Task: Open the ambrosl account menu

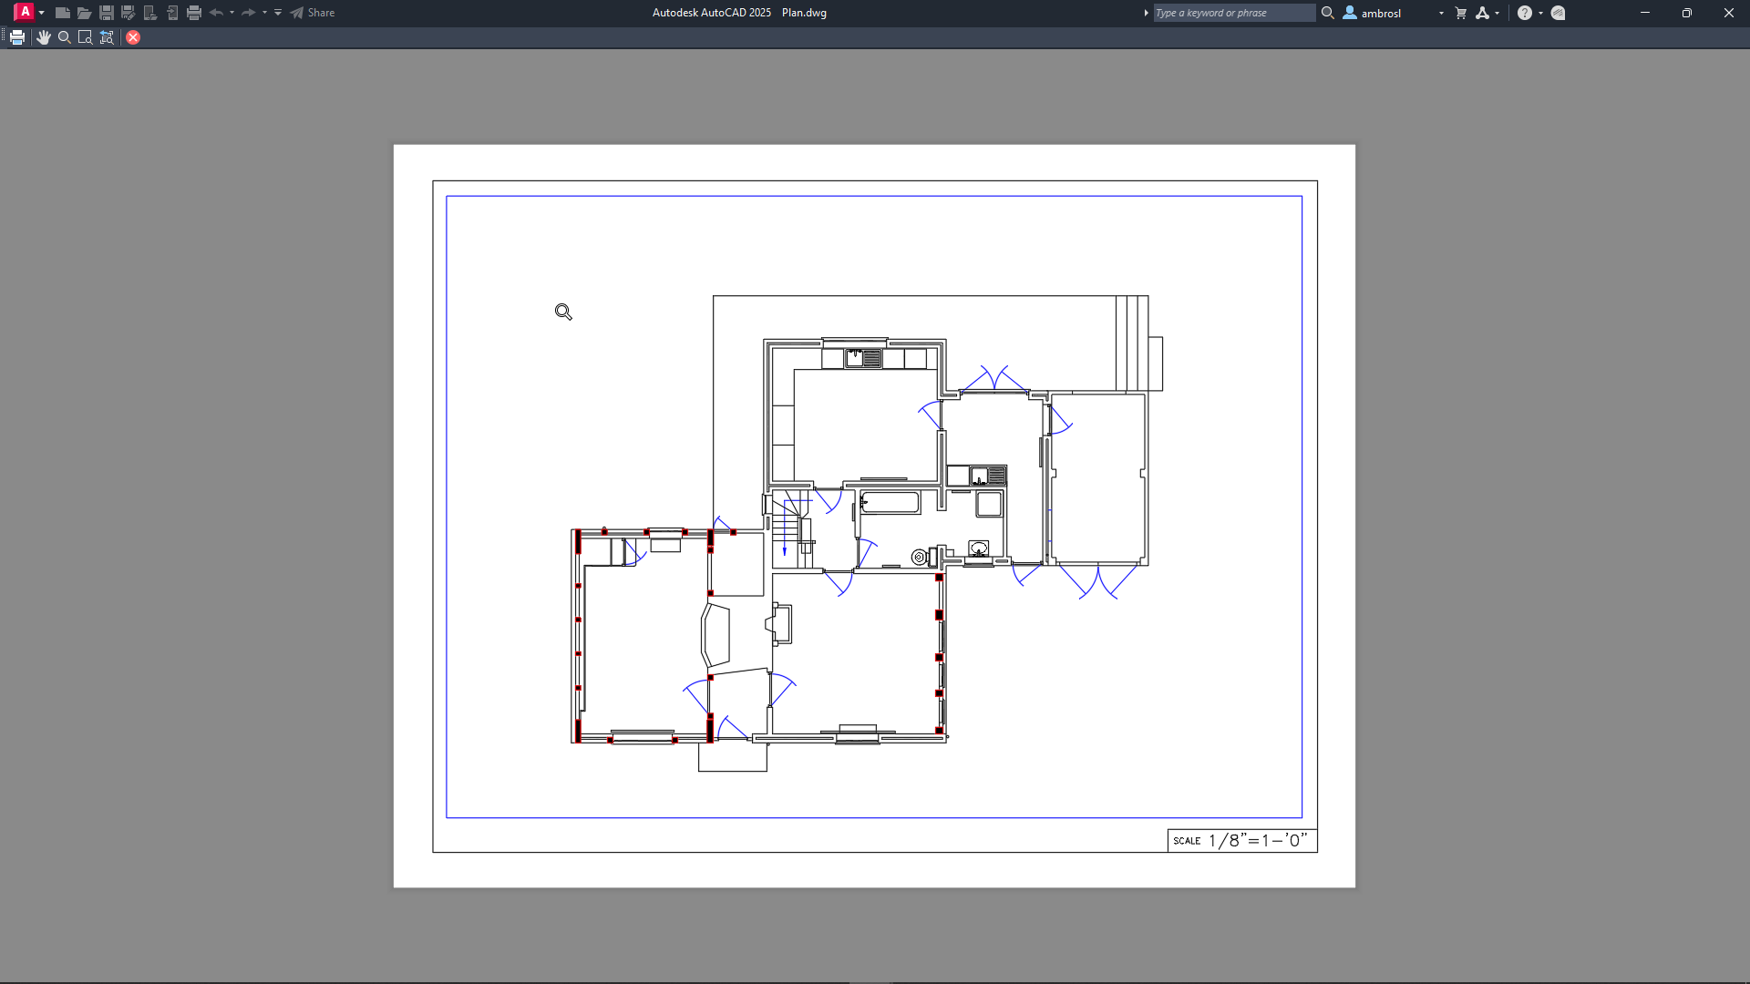Action: pyautogui.click(x=1379, y=13)
